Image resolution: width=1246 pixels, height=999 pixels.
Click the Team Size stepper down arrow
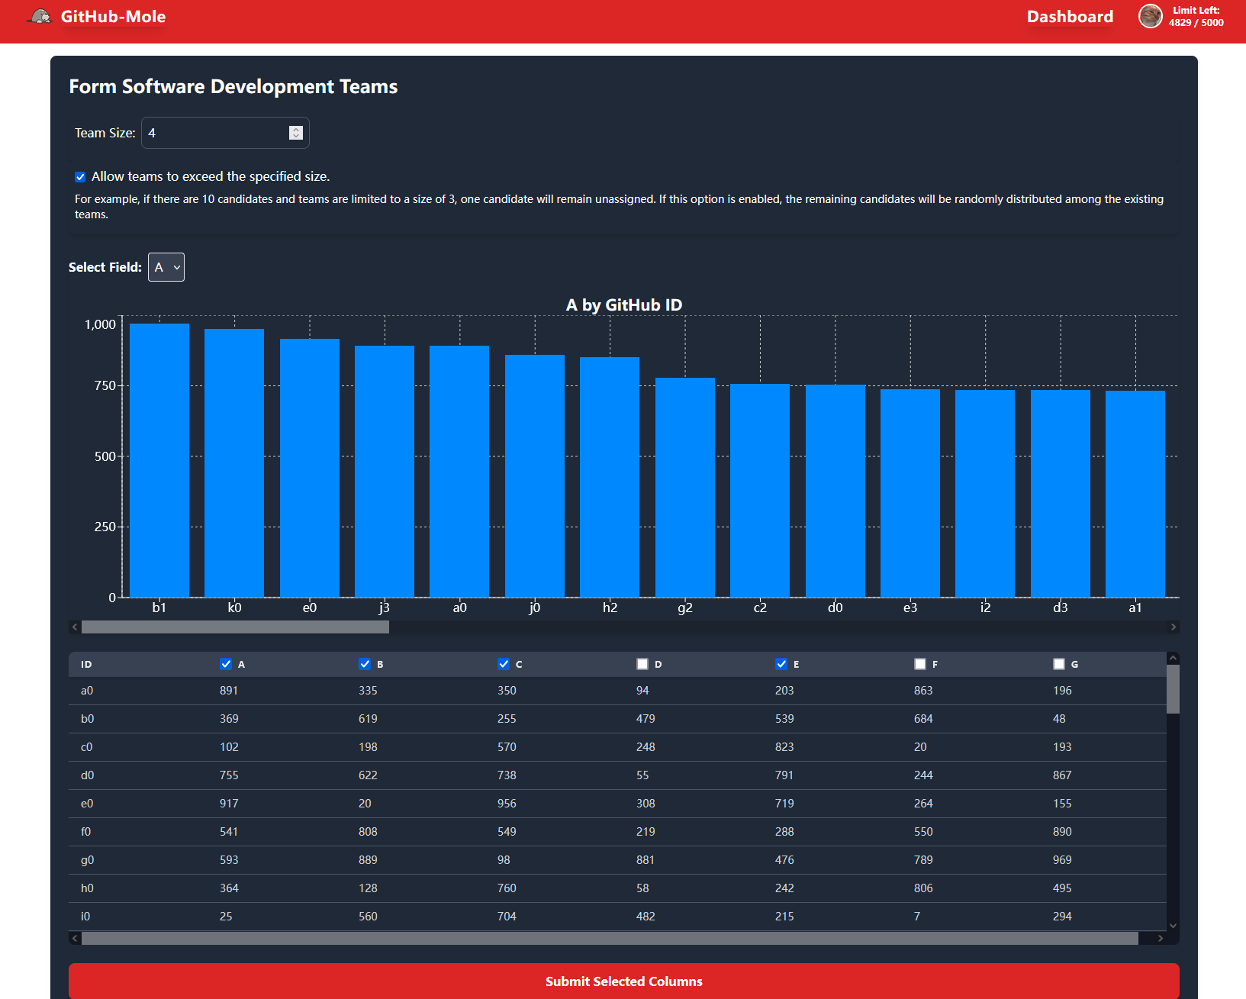click(x=296, y=137)
